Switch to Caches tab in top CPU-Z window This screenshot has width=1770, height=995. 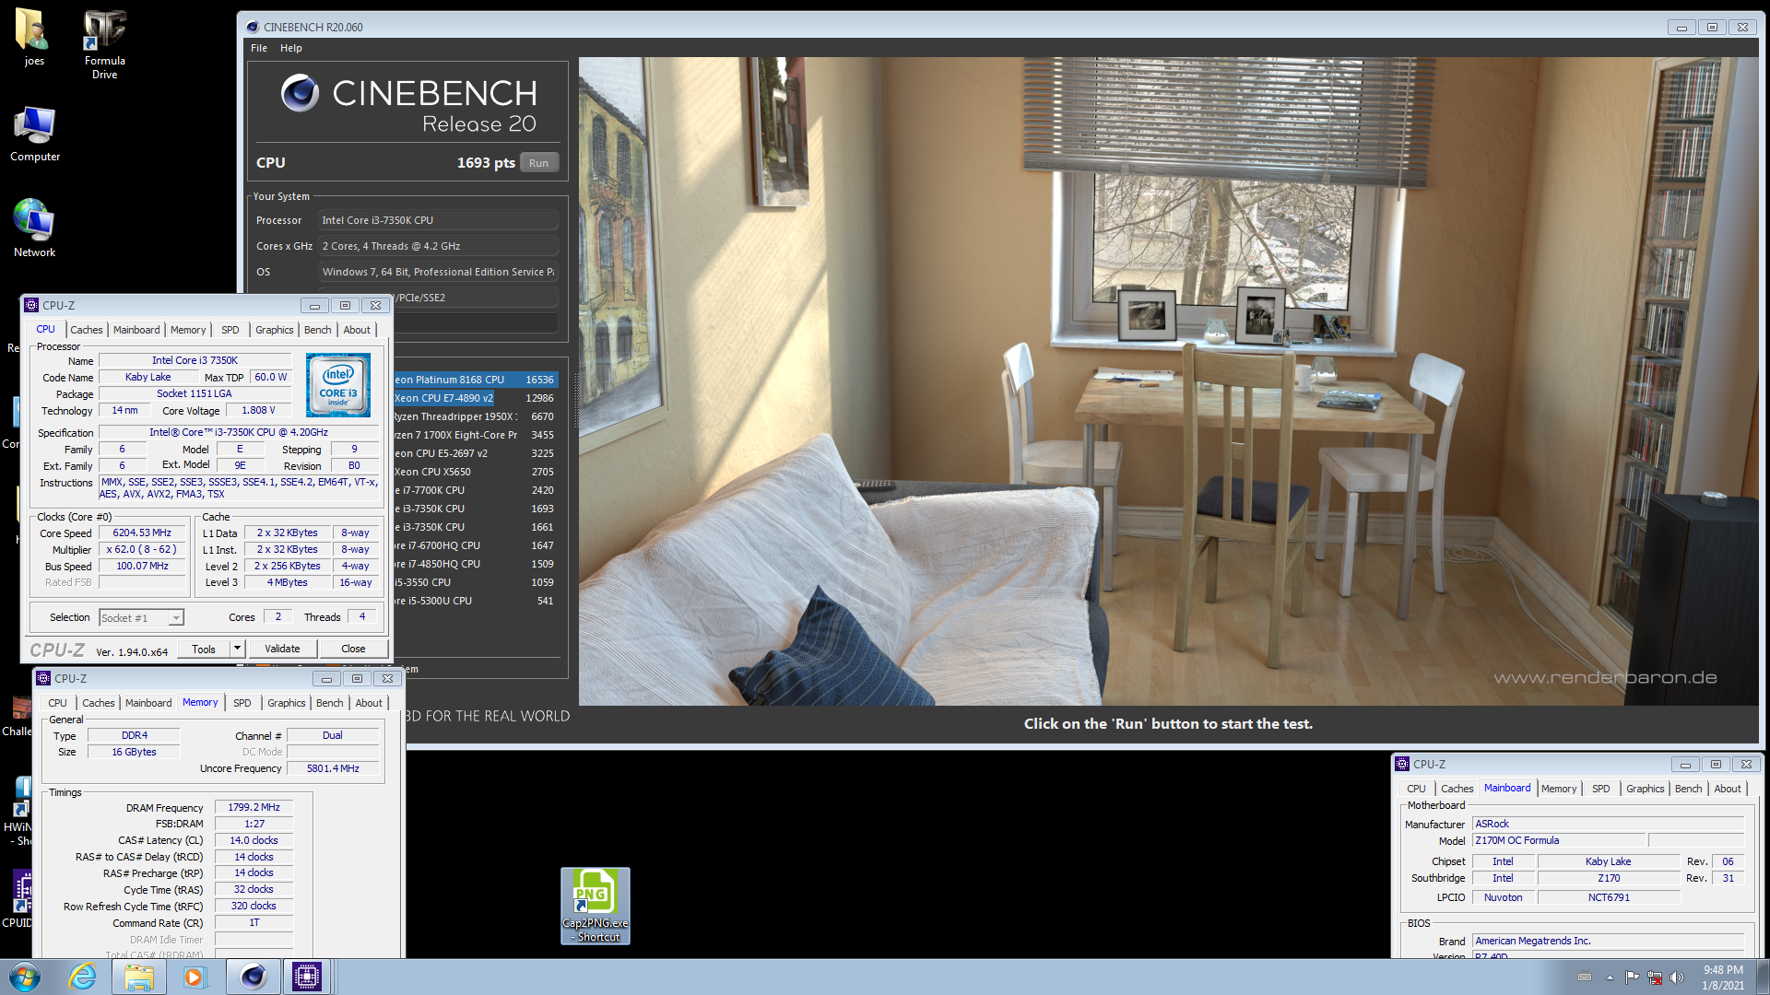(87, 330)
